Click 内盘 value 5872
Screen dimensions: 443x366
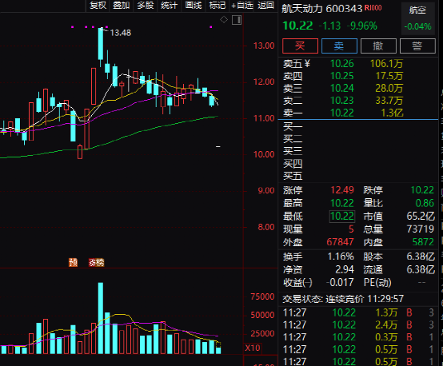point(423,242)
